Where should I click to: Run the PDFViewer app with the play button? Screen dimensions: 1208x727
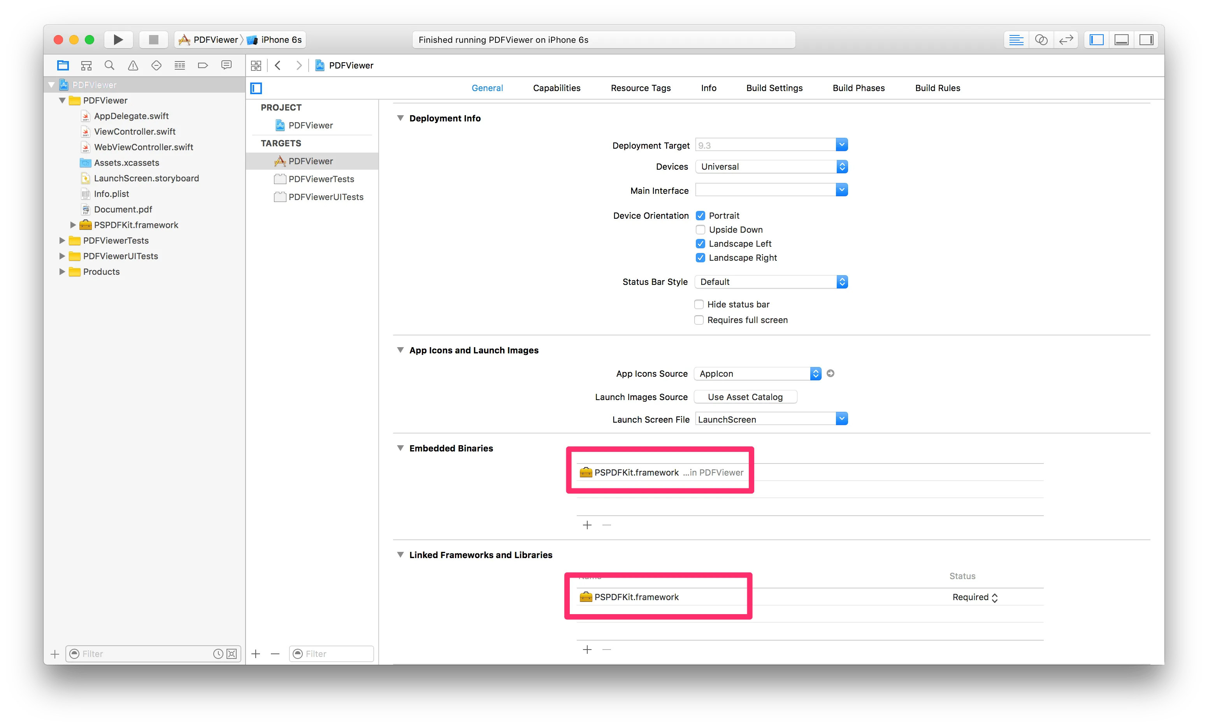pyautogui.click(x=118, y=40)
